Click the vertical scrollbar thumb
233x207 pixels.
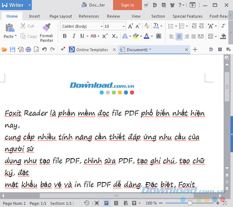point(227,87)
